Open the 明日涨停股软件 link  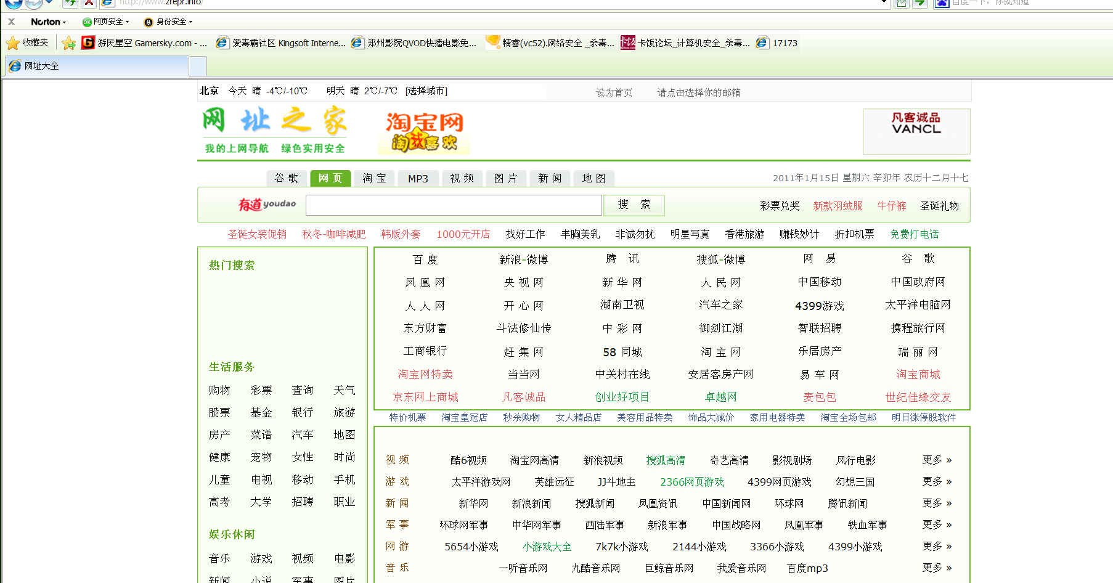tap(923, 417)
